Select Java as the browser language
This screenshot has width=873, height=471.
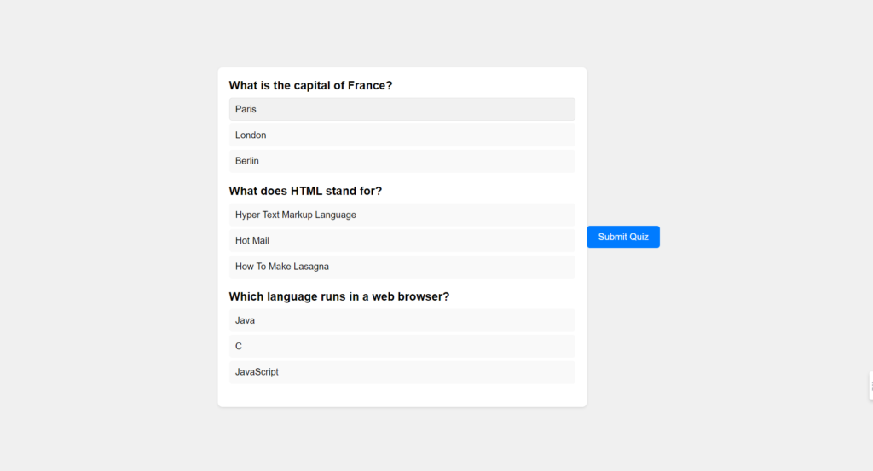click(x=402, y=320)
